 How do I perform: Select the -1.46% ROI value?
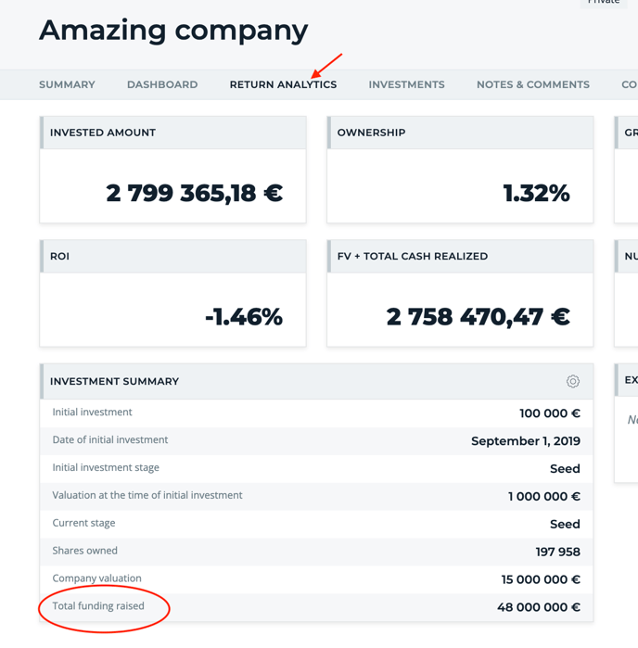click(x=244, y=317)
